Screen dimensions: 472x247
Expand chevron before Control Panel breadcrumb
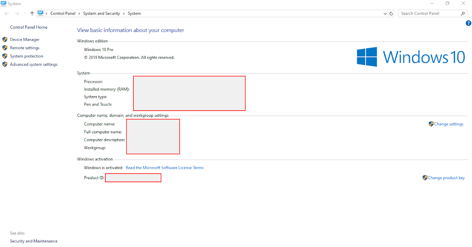click(x=47, y=13)
